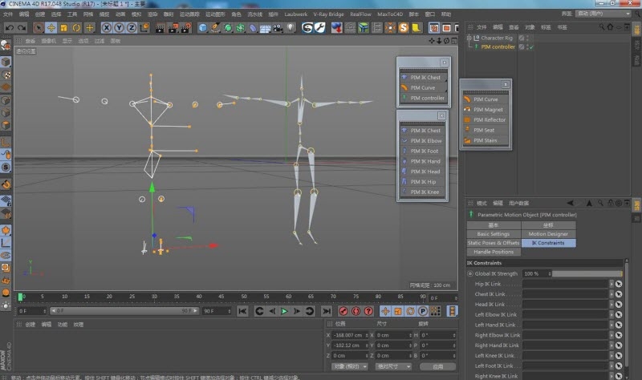Open the object coordinate mode dropdown
This screenshot has width=642, height=380.
(349, 366)
